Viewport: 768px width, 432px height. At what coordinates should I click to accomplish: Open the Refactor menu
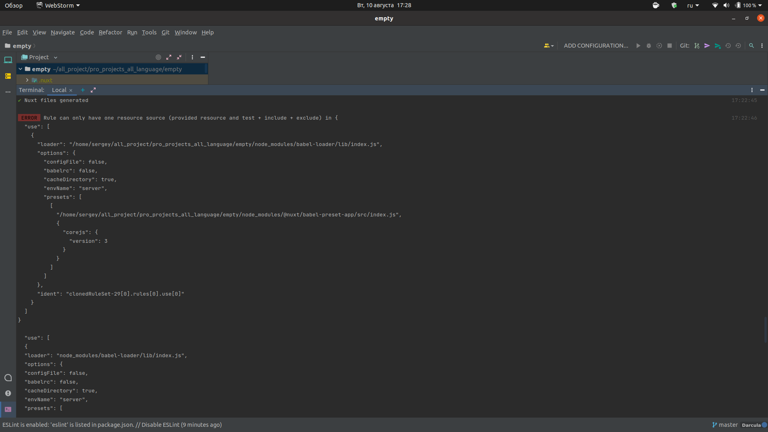110,32
